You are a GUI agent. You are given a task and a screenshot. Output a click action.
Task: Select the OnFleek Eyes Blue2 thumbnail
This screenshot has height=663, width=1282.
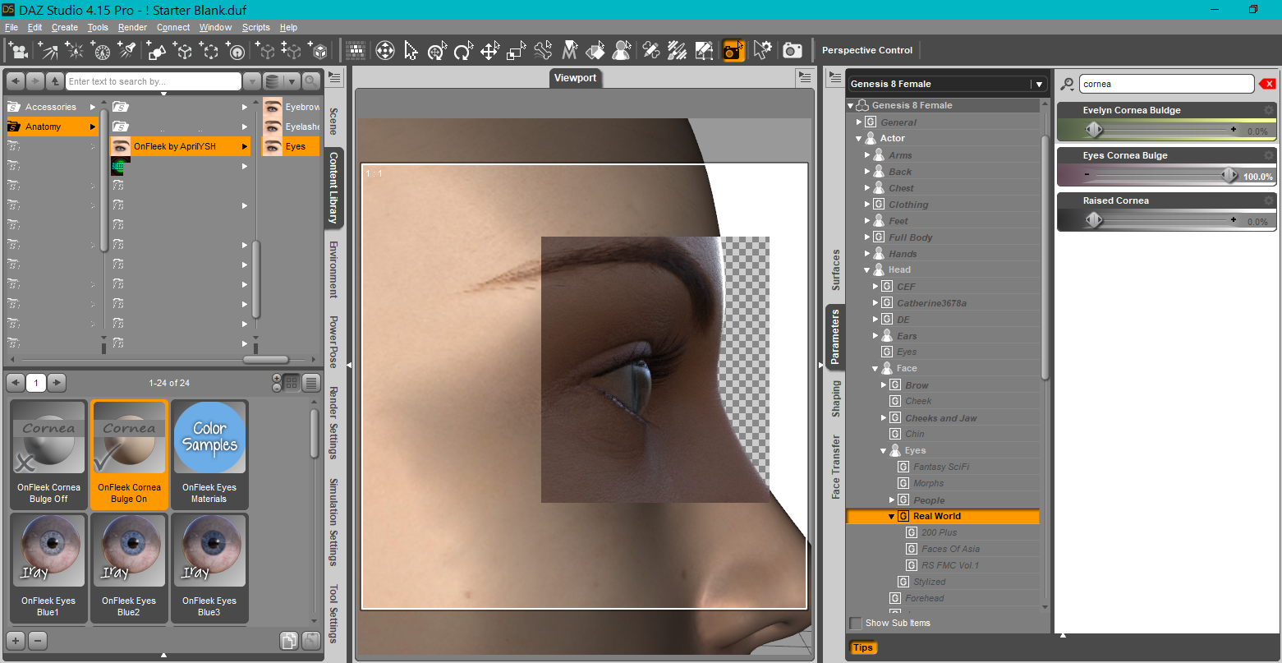[129, 568]
